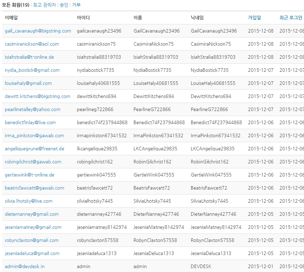Image resolution: width=304 pixels, height=272 pixels.
Task: Click the DEVDESK nickname cell
Action: 201,267
